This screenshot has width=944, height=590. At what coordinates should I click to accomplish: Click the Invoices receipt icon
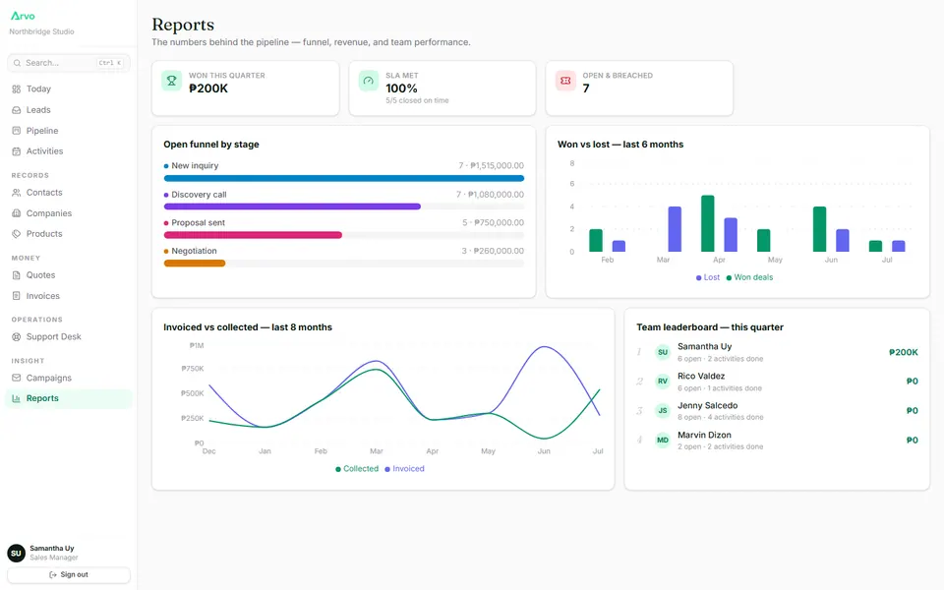pos(17,296)
